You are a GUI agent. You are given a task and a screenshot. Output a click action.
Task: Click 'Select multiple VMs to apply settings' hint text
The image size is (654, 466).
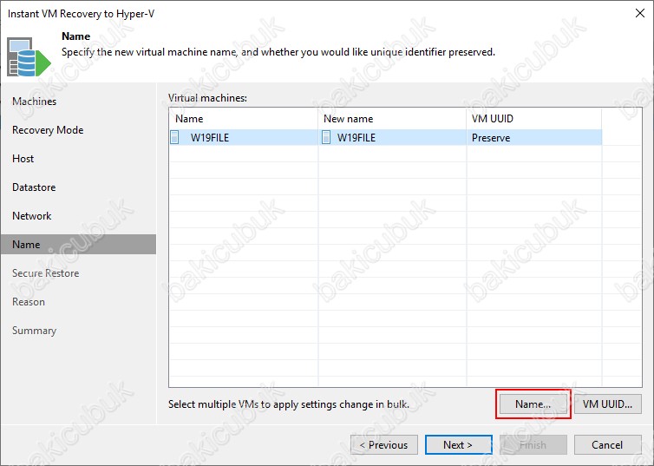click(289, 404)
